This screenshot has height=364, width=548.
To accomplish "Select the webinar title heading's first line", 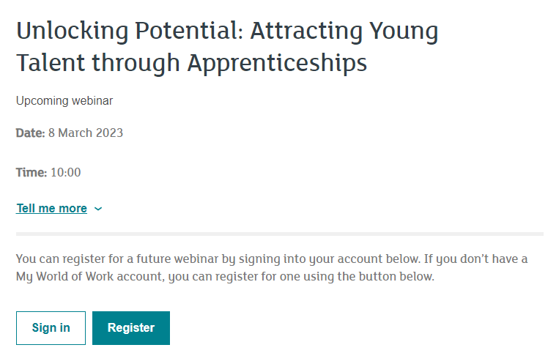I will [x=227, y=31].
